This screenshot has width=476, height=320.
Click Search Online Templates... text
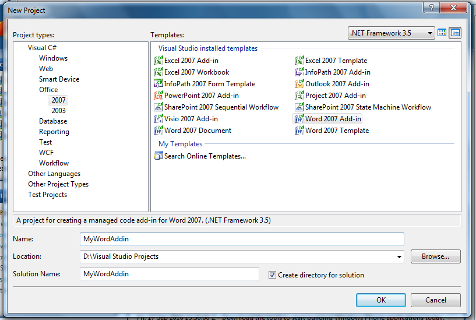pyautogui.click(x=205, y=156)
